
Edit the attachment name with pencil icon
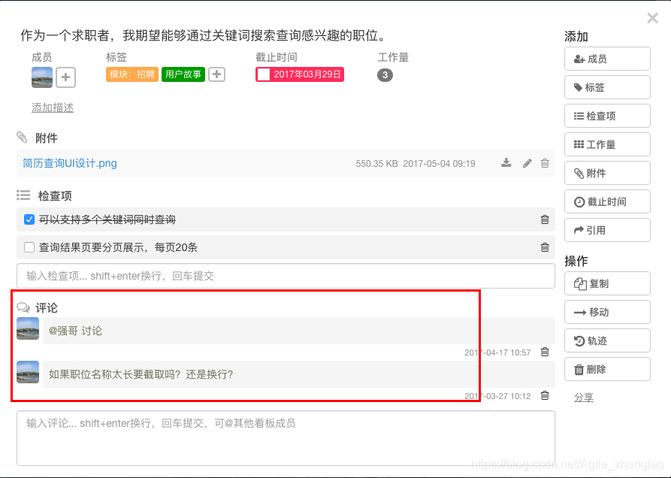(x=527, y=163)
